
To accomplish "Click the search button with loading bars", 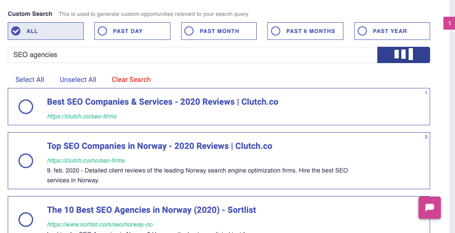I will [x=403, y=55].
